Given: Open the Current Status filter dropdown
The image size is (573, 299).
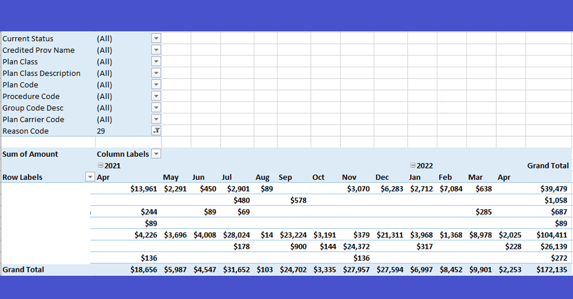Looking at the screenshot, I should coord(156,39).
